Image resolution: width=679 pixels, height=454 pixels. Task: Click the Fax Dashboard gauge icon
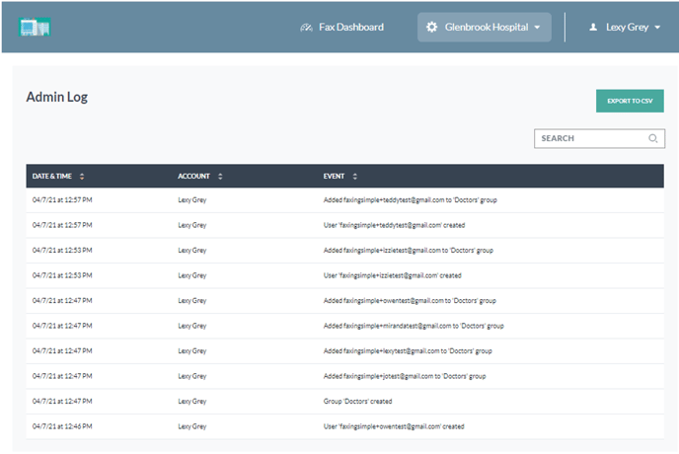(x=306, y=28)
